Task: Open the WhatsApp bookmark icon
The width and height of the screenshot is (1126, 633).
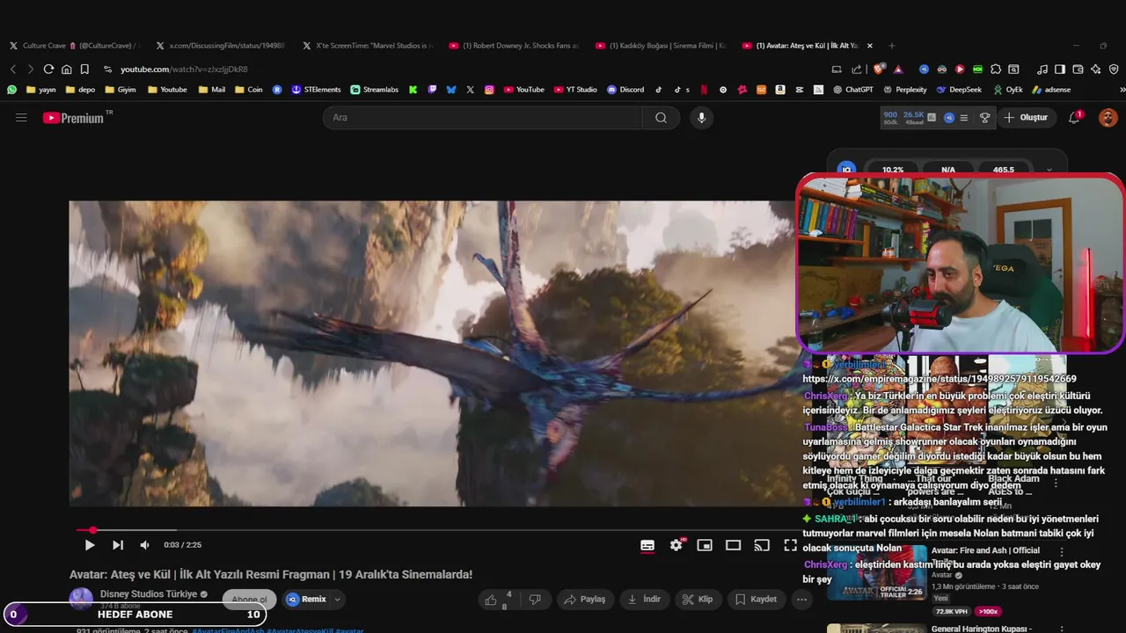Action: tap(11, 90)
